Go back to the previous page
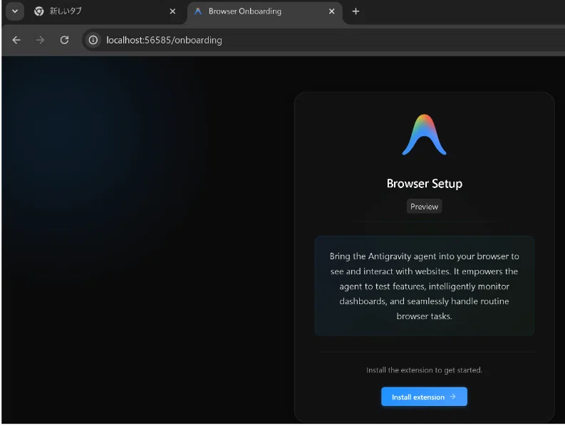Image resolution: width=565 pixels, height=428 pixels. [x=16, y=40]
